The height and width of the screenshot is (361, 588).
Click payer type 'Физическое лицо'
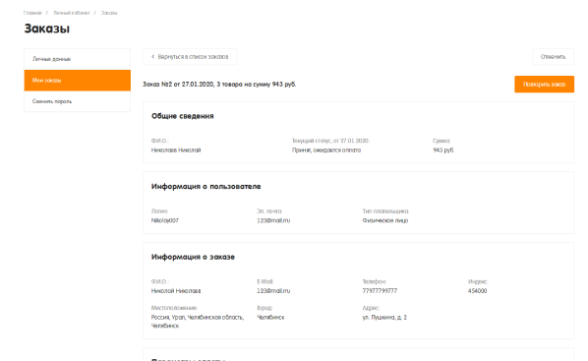385,220
